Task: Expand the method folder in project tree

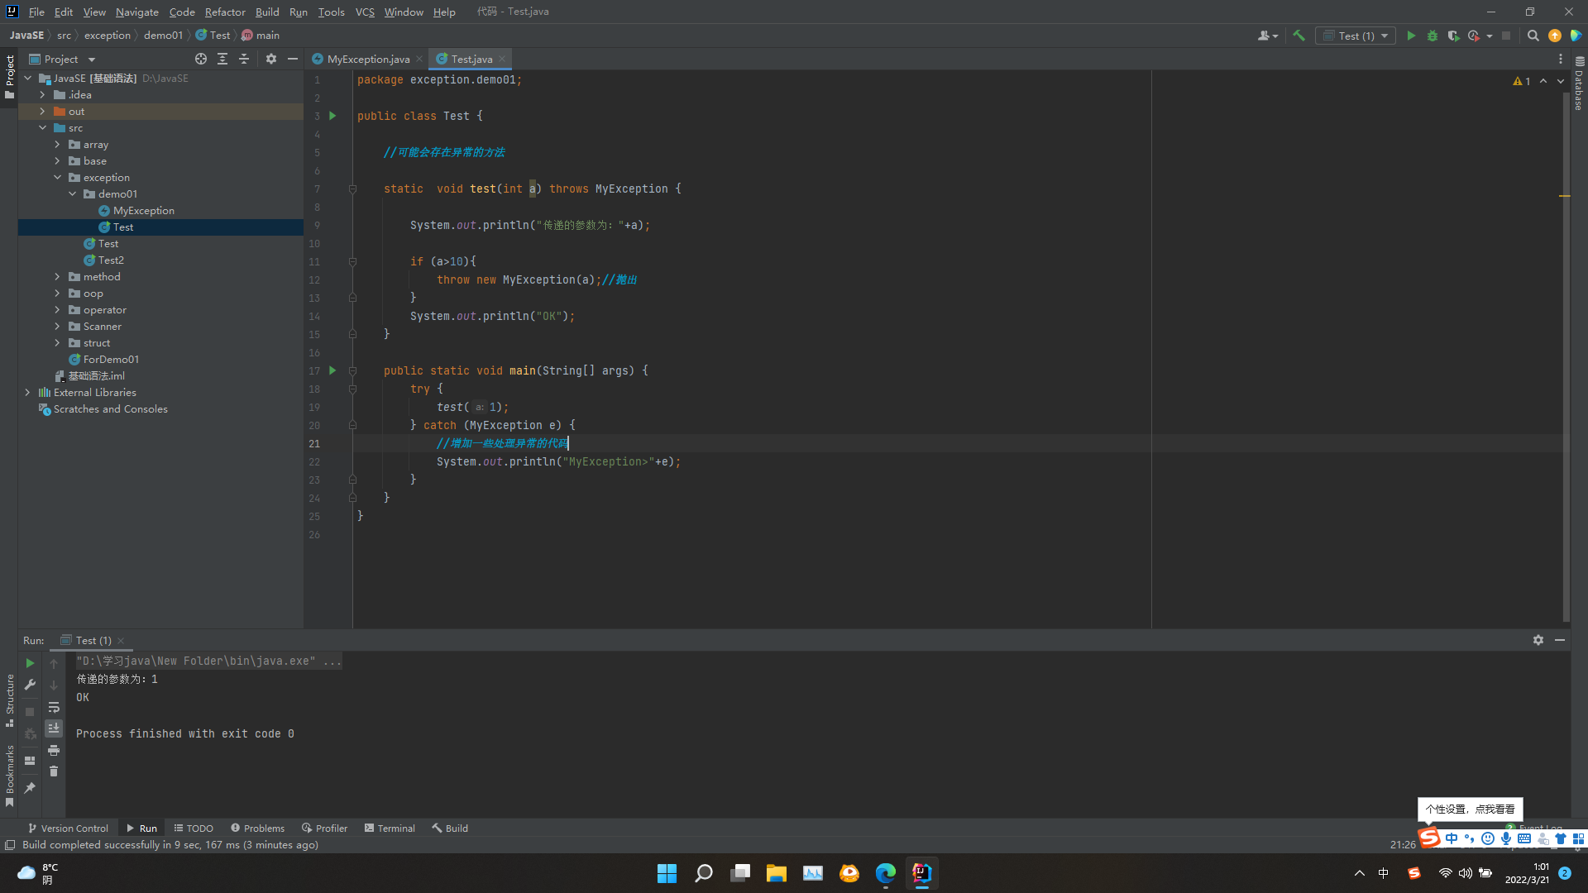Action: pyautogui.click(x=57, y=277)
